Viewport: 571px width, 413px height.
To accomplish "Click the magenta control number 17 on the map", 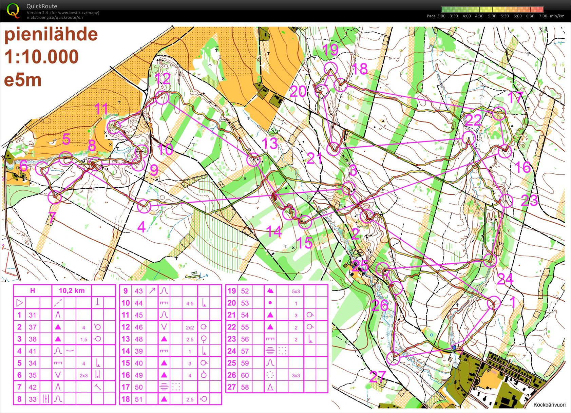I will [x=515, y=97].
